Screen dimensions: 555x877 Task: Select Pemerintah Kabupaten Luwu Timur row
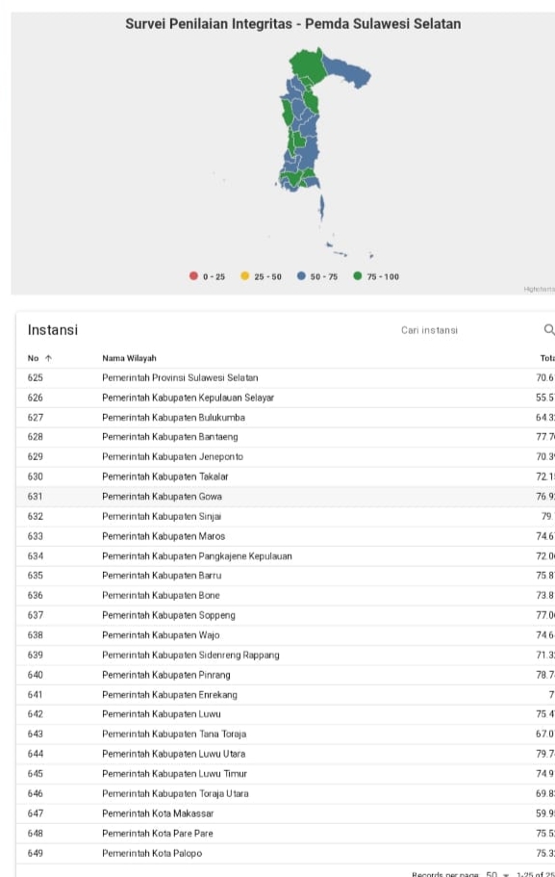pos(286,774)
